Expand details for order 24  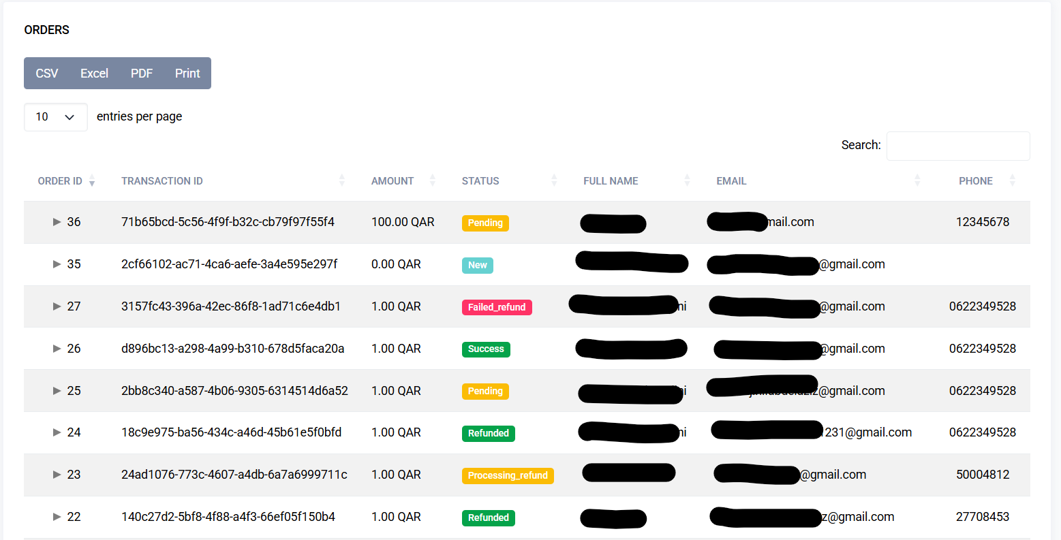point(57,432)
